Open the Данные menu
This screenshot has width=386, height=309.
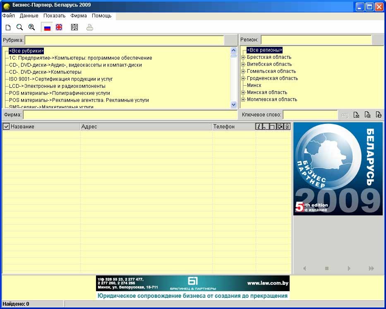point(29,16)
